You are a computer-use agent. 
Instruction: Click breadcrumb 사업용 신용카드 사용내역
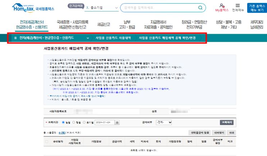[113, 38]
